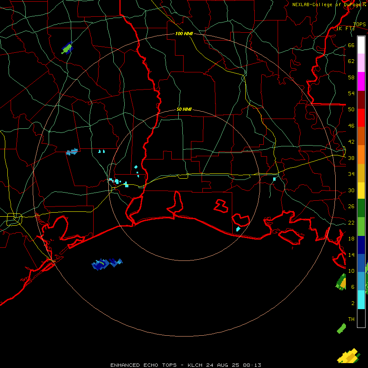The width and height of the screenshot is (368, 368).
Task: Select the '(K FT)' units label
Action: (346, 29)
